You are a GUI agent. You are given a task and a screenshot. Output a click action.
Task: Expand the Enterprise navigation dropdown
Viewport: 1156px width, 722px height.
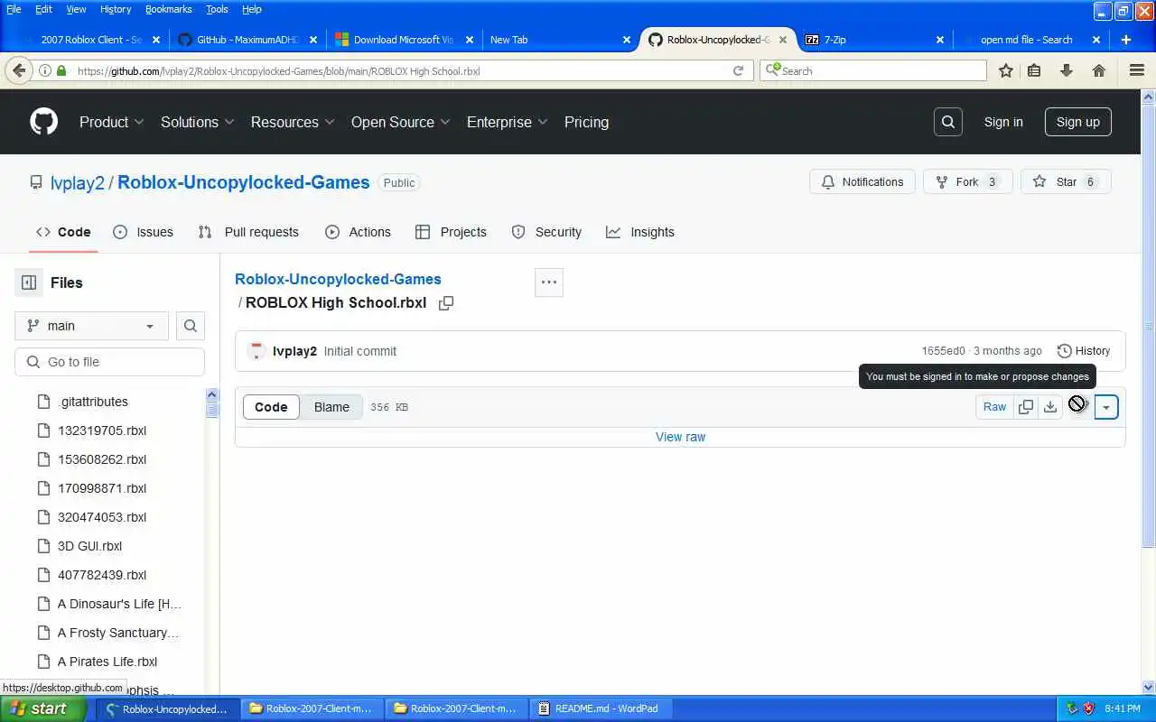507,122
